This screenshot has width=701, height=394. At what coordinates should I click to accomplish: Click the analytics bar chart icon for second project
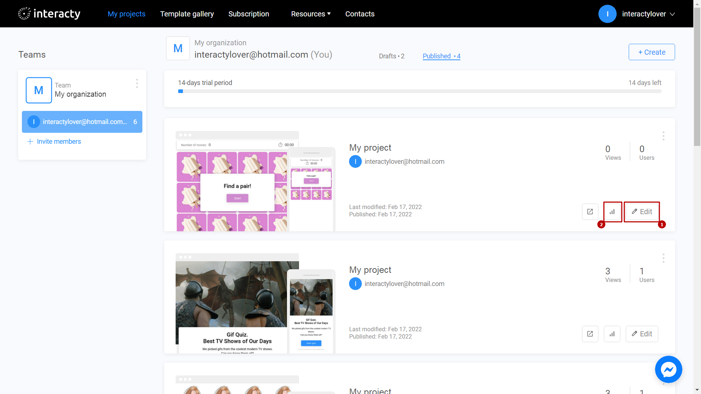(612, 334)
